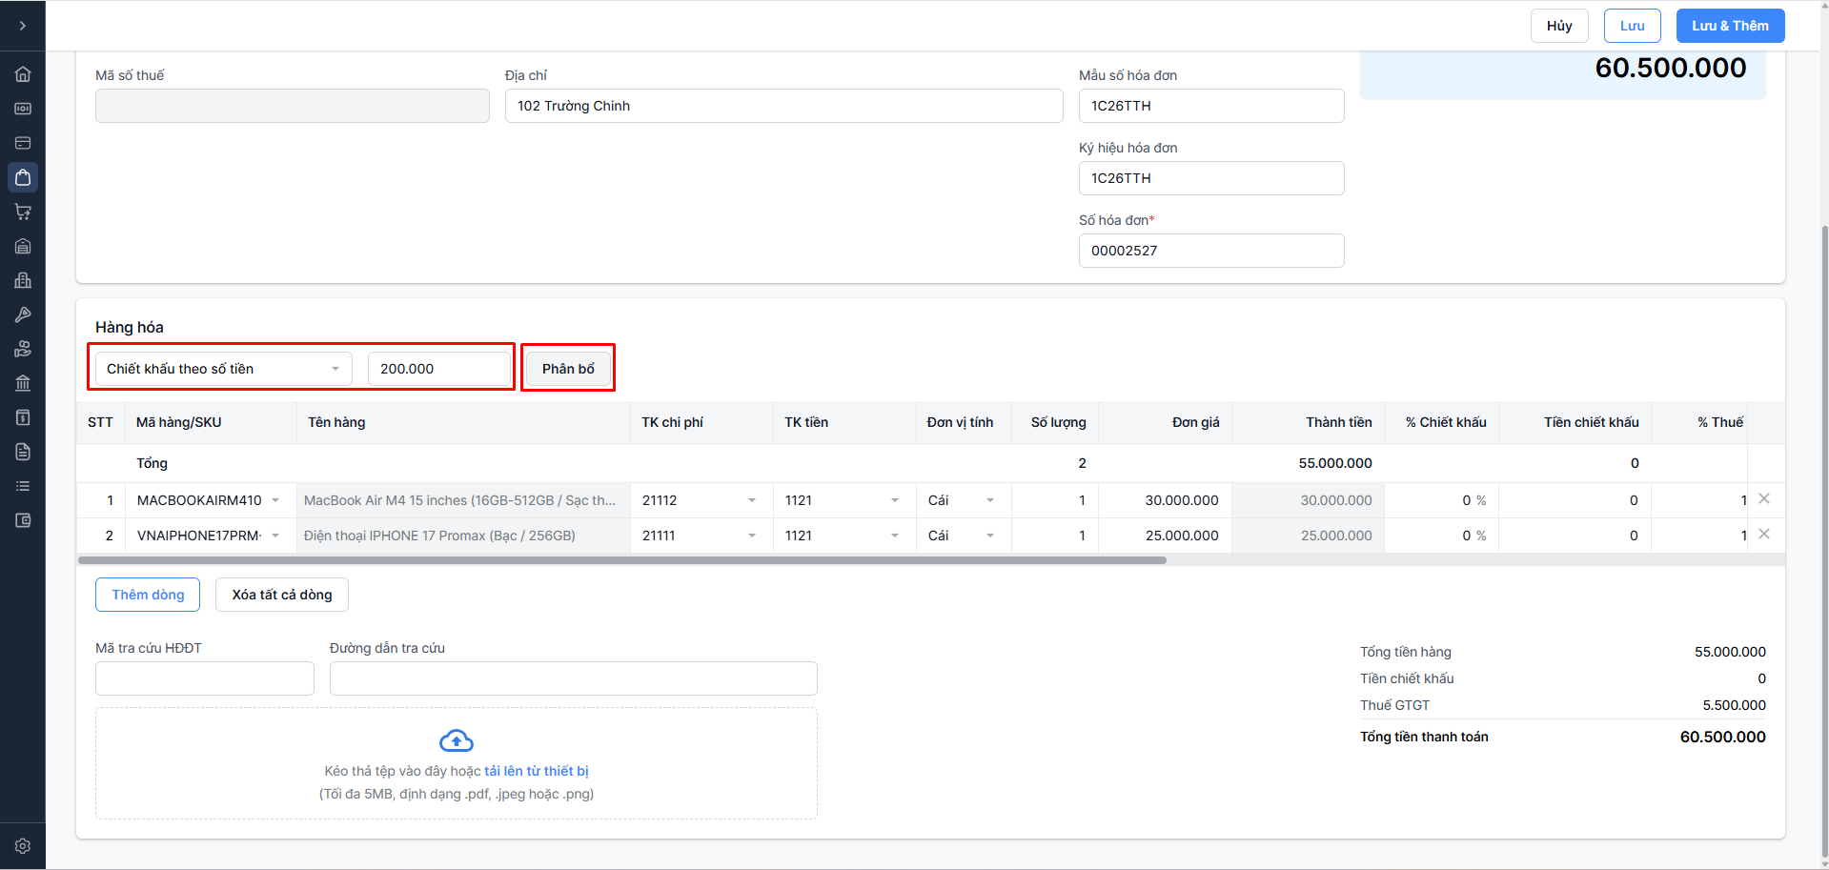
Task: Focus the 'Số hóa đơn' input field
Action: click(x=1210, y=251)
